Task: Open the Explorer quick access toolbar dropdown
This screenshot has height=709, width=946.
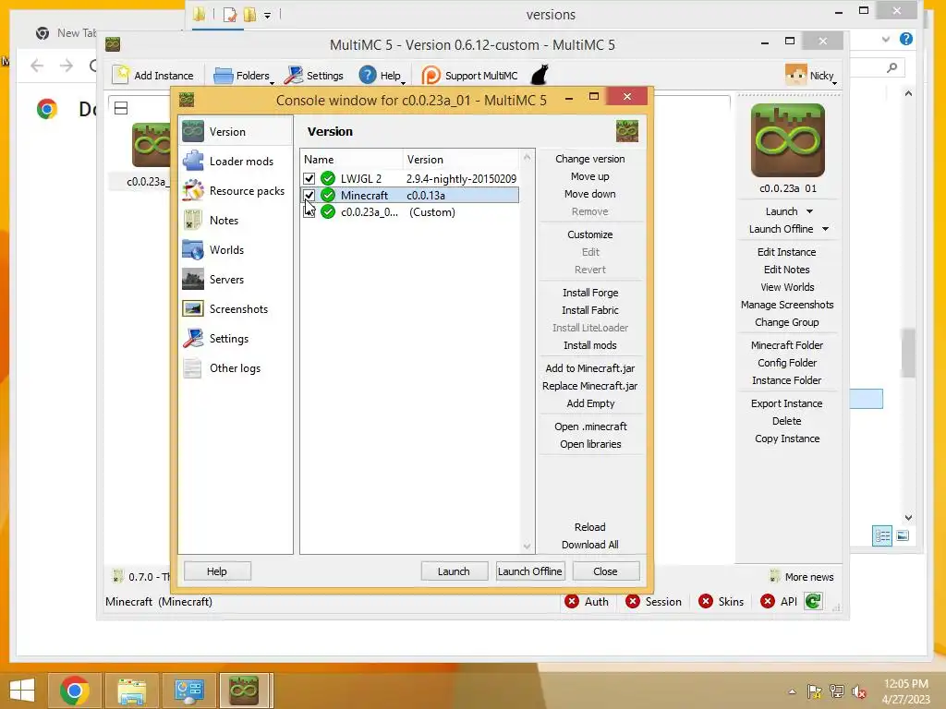Action: click(267, 15)
